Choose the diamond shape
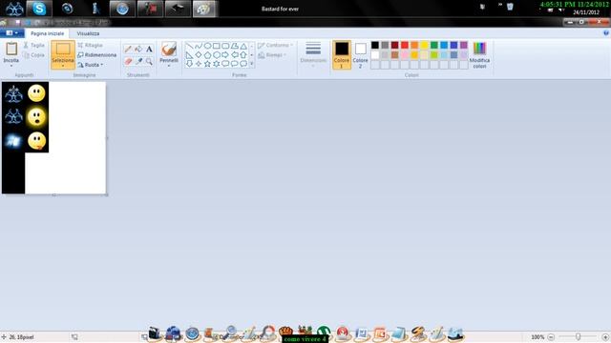This screenshot has height=343, width=611. click(x=199, y=55)
